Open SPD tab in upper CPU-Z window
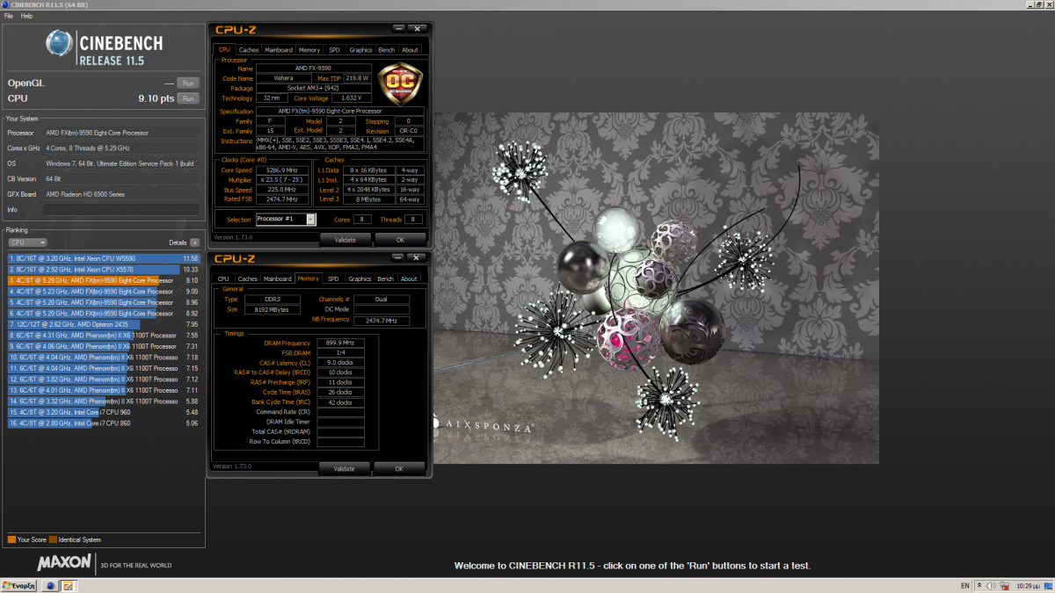This screenshot has width=1055, height=593. click(335, 50)
